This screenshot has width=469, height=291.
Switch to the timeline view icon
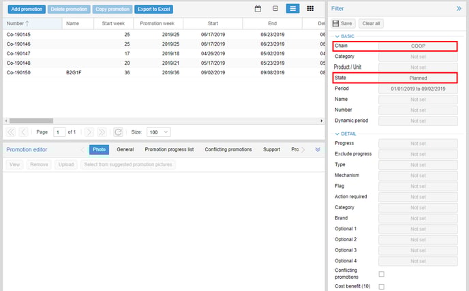click(275, 9)
